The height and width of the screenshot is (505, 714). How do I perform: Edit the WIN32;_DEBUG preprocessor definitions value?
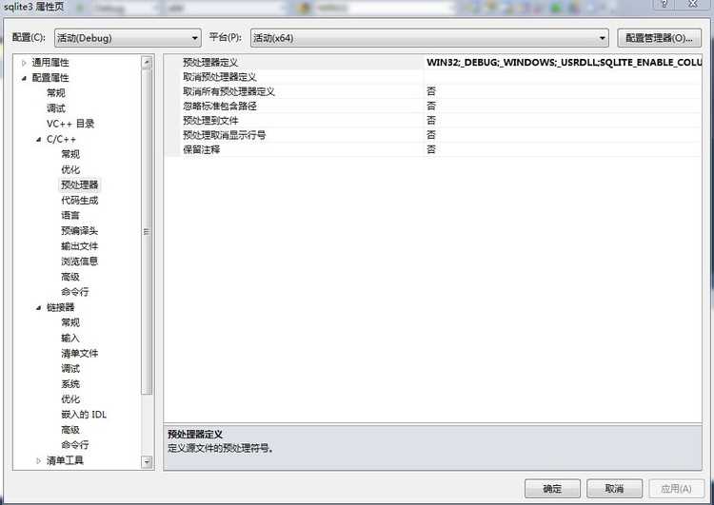coord(564,63)
